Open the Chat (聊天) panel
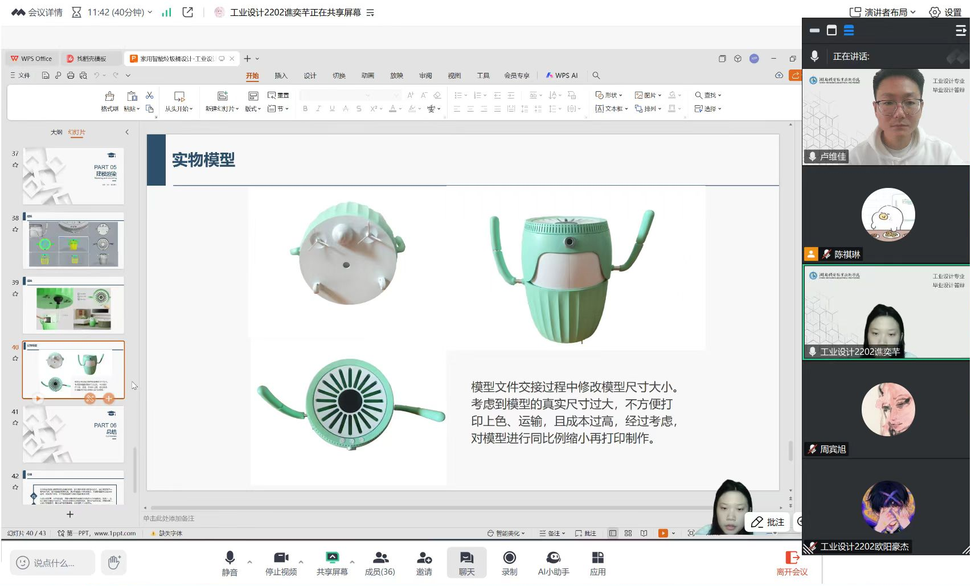Viewport: 971px width, 586px height. click(467, 563)
